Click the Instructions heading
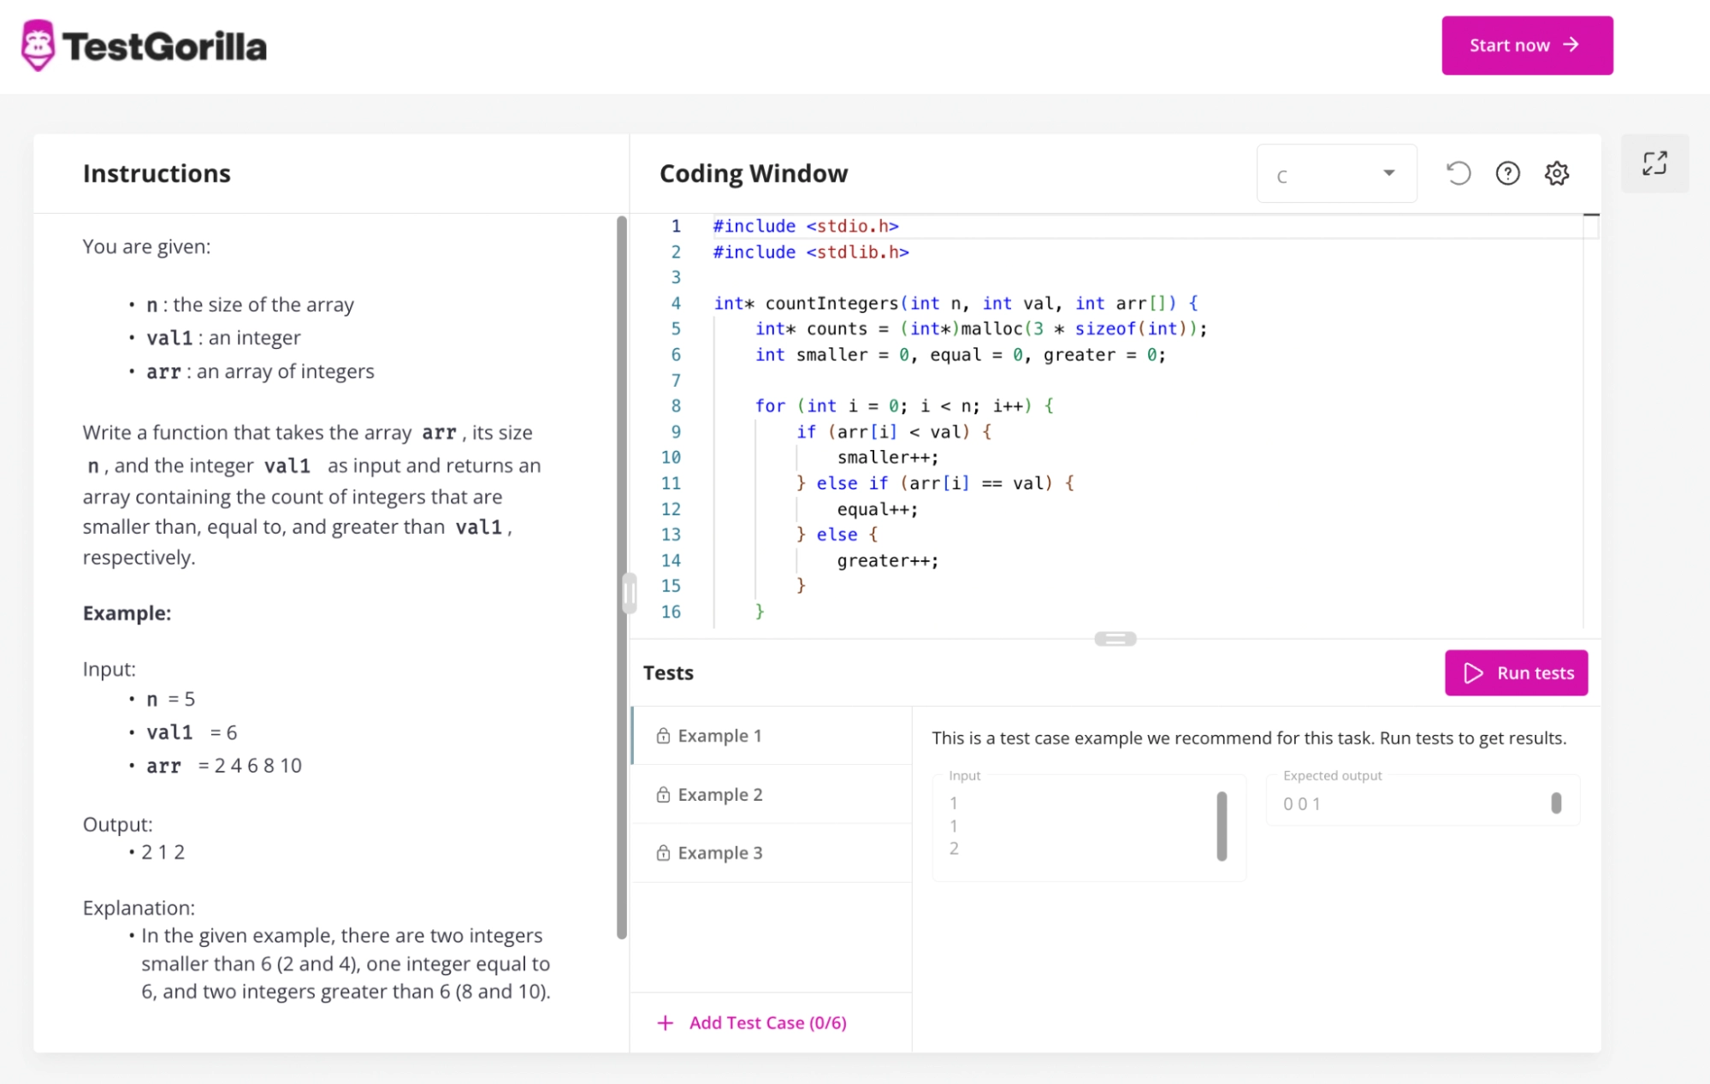This screenshot has height=1084, width=1710. point(157,174)
